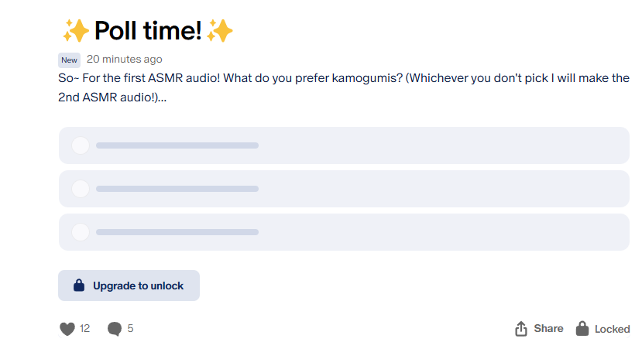Open comments via the speech bubble icon
Screen dimensions: 642x342
115,329
